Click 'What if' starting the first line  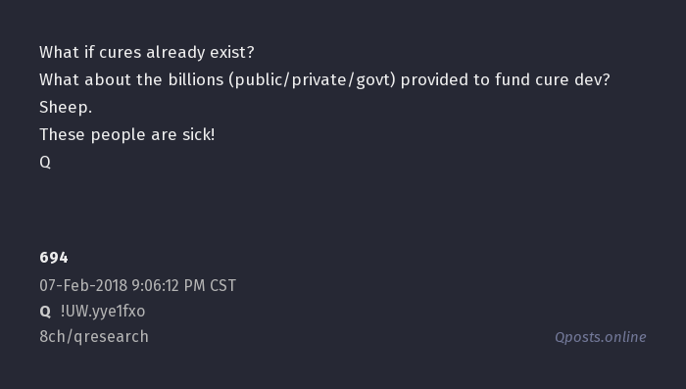pos(67,52)
